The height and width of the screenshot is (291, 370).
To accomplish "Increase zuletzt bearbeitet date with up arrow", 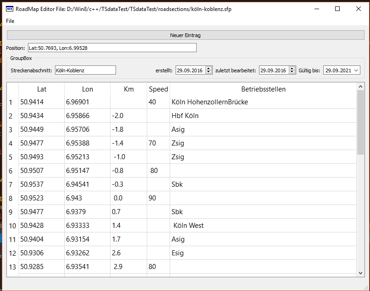I will (292, 68).
